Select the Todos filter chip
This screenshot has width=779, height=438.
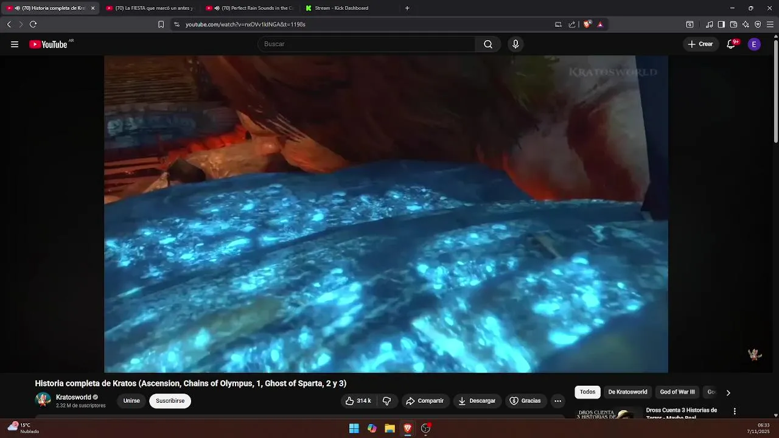point(587,392)
